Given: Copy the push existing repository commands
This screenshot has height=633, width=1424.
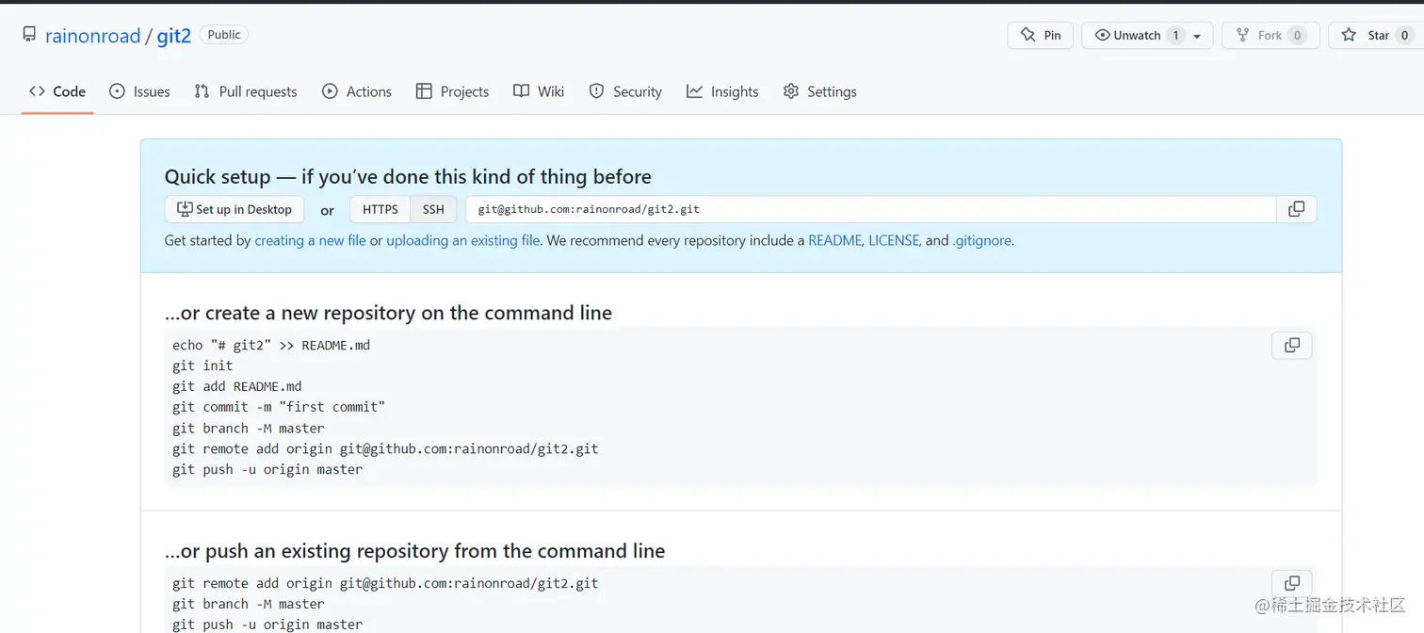Looking at the screenshot, I should (x=1292, y=584).
